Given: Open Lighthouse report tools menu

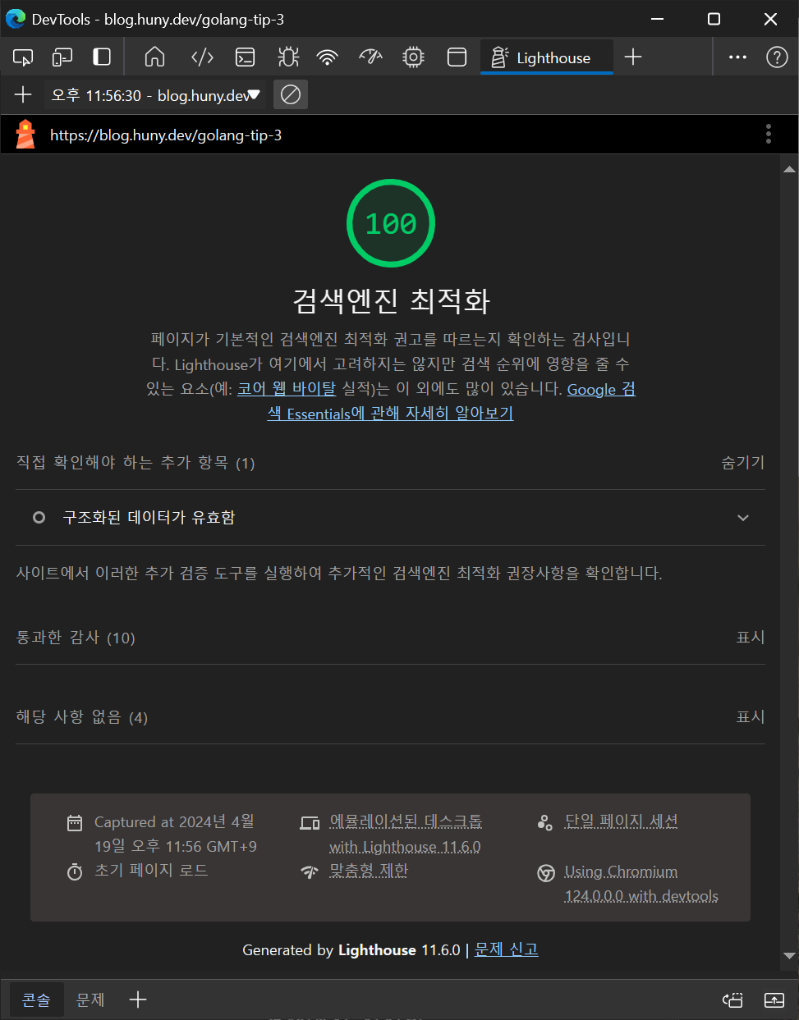Looking at the screenshot, I should [x=769, y=134].
